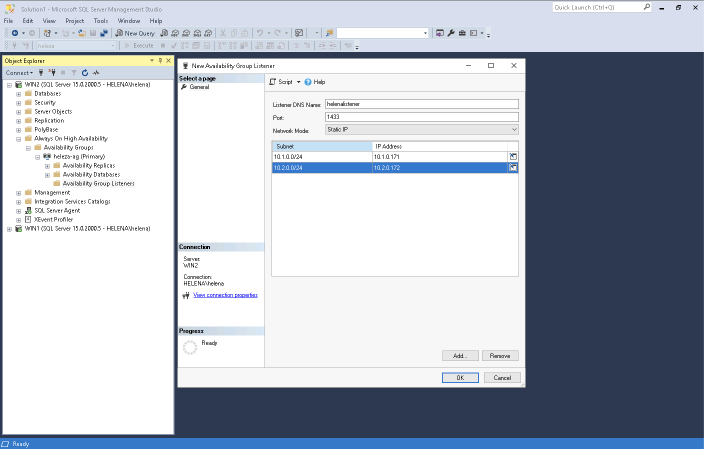
Task: Click the refresh icon in Object Explorer
Action: tap(85, 73)
